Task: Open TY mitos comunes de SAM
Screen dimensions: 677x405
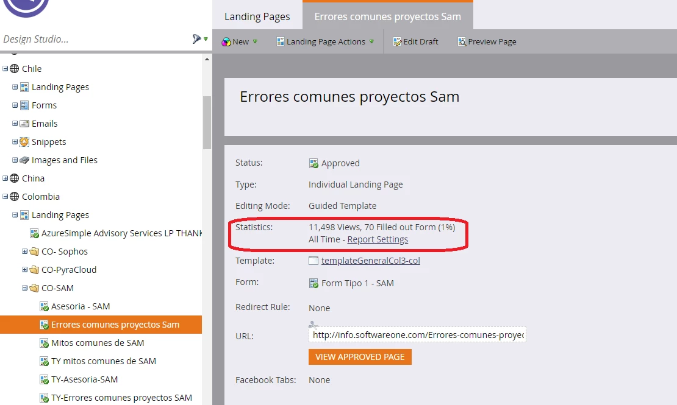Action: [x=104, y=361]
